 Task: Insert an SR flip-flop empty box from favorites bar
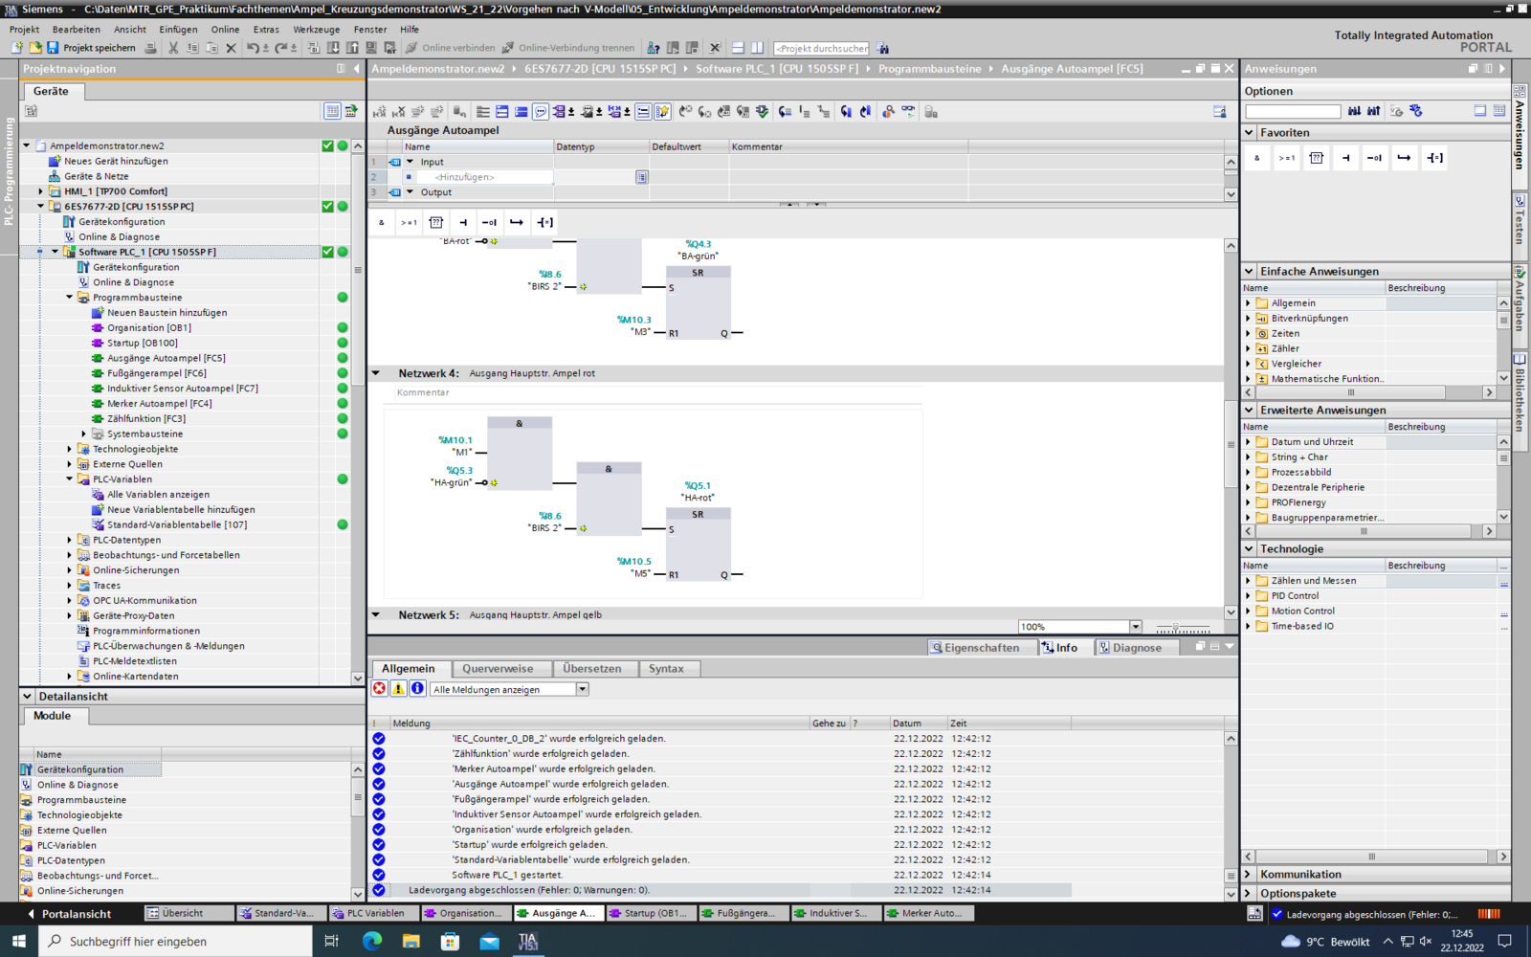pos(436,222)
